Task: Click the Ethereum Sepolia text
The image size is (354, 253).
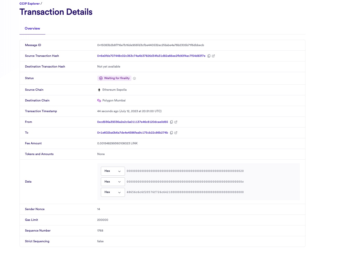Action: pos(115,90)
